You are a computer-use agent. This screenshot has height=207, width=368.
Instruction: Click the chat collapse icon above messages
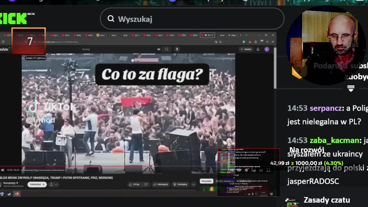351,89
